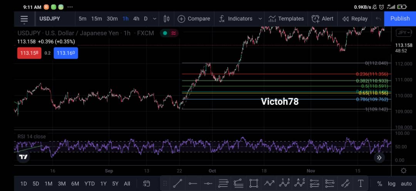416x191 pixels.
Task: Switch to the 4h timeframe
Action: 136,19
